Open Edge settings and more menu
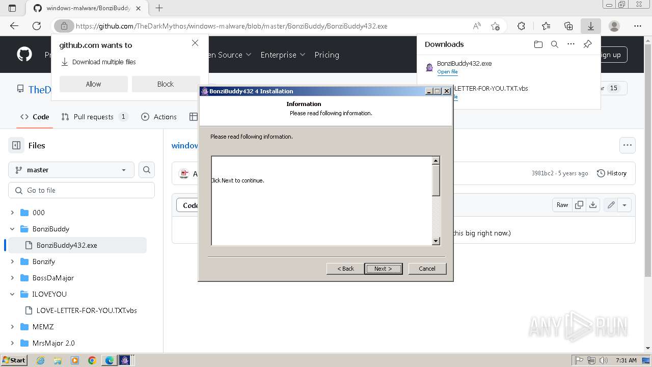Screen dimensions: 652x367 tap(638, 26)
